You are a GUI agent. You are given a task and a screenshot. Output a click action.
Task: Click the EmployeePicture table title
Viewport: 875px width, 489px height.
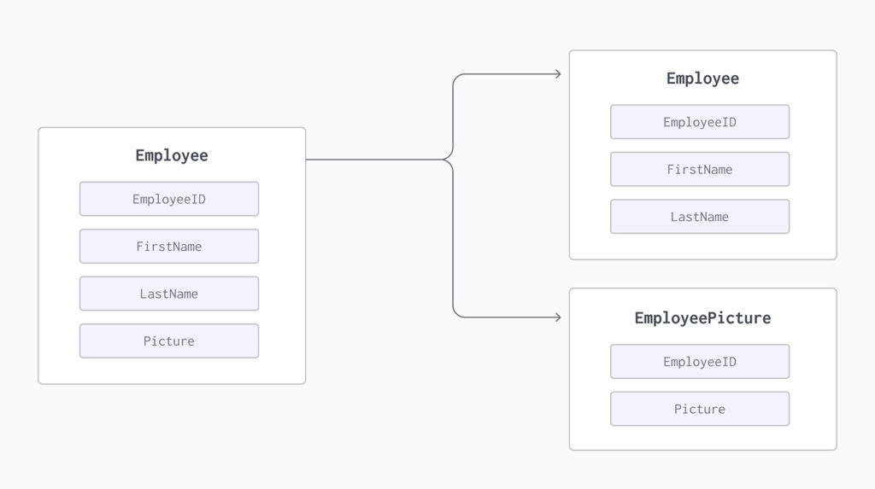click(x=702, y=318)
